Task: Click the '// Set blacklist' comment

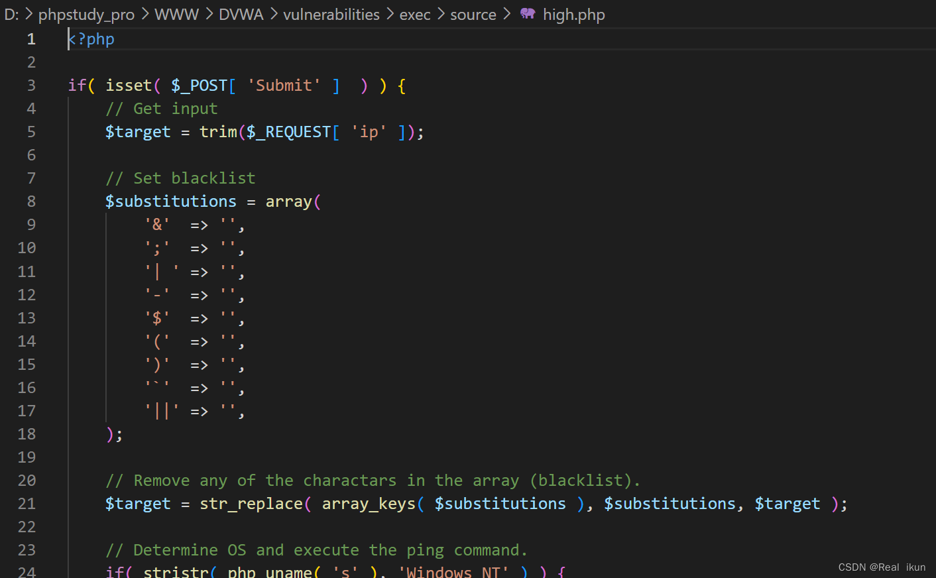Action: point(180,178)
